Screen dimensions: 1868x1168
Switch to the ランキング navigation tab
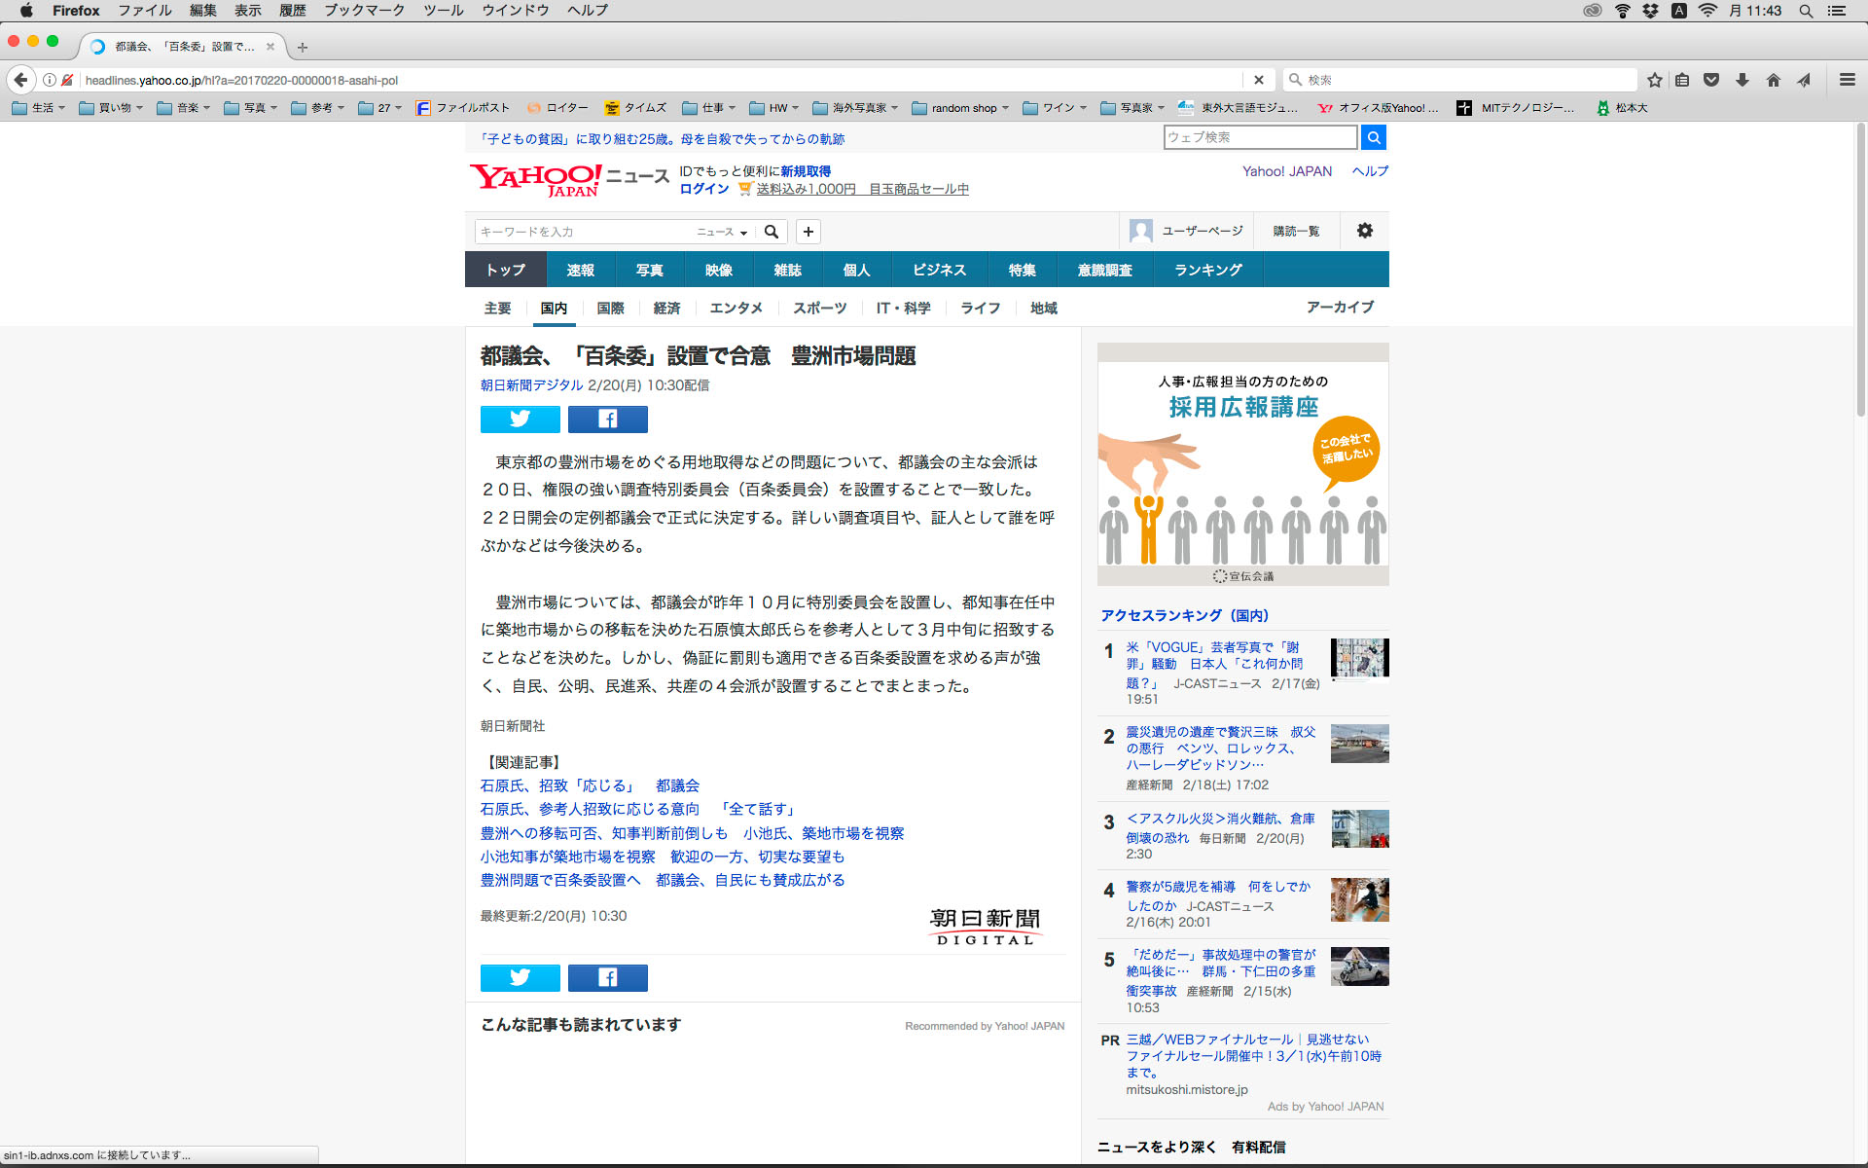(x=1207, y=270)
